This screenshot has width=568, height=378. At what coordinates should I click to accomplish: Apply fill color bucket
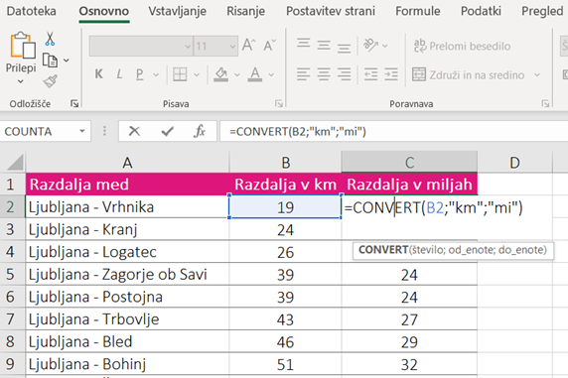pyautogui.click(x=221, y=74)
